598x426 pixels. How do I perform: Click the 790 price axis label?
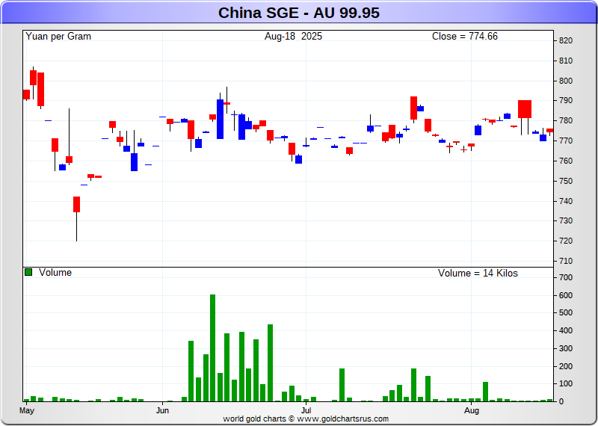point(566,101)
